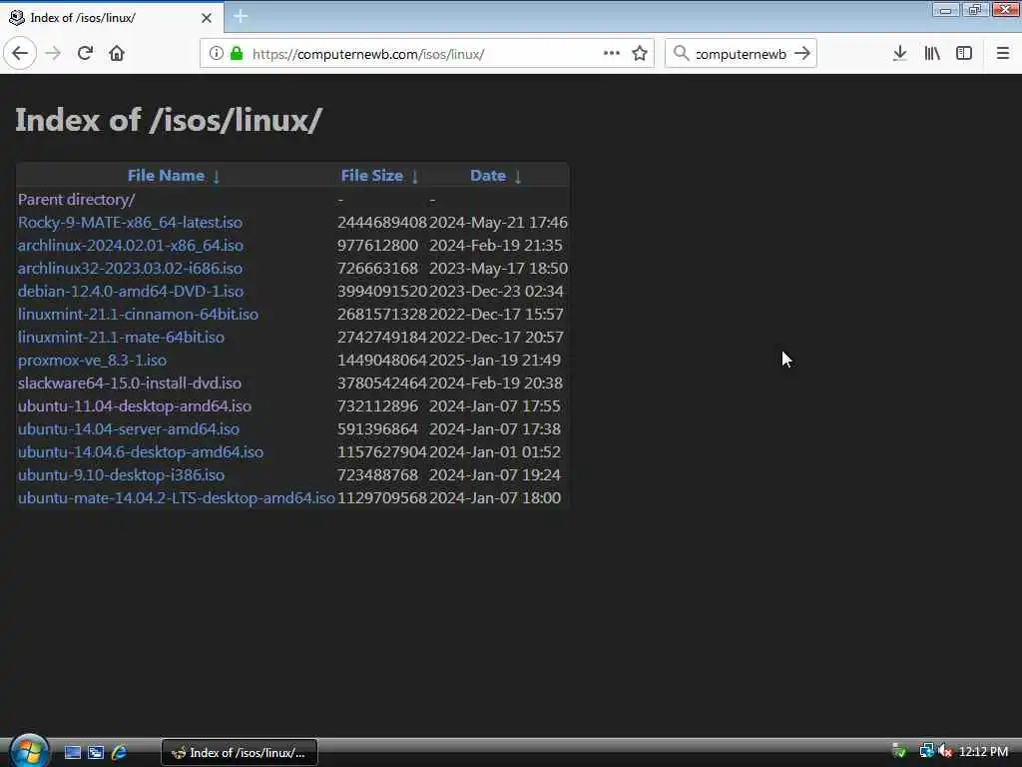Viewport: 1022px width, 767px height.
Task: Download linuxmint-21.1-cinnamon-64bit.iso
Action: pyautogui.click(x=138, y=314)
